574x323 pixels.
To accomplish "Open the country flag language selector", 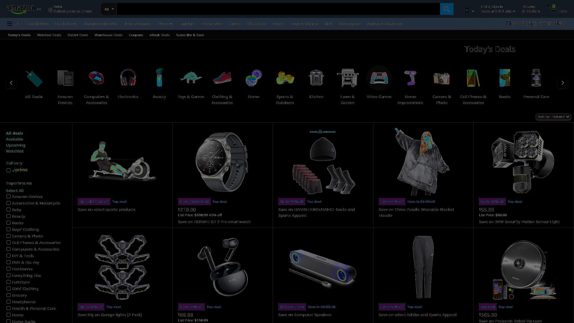I will (469, 10).
